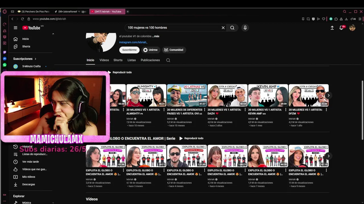The width and height of the screenshot is (364, 204).
Task: Switch to the Listas channel tab
Action: (132, 60)
